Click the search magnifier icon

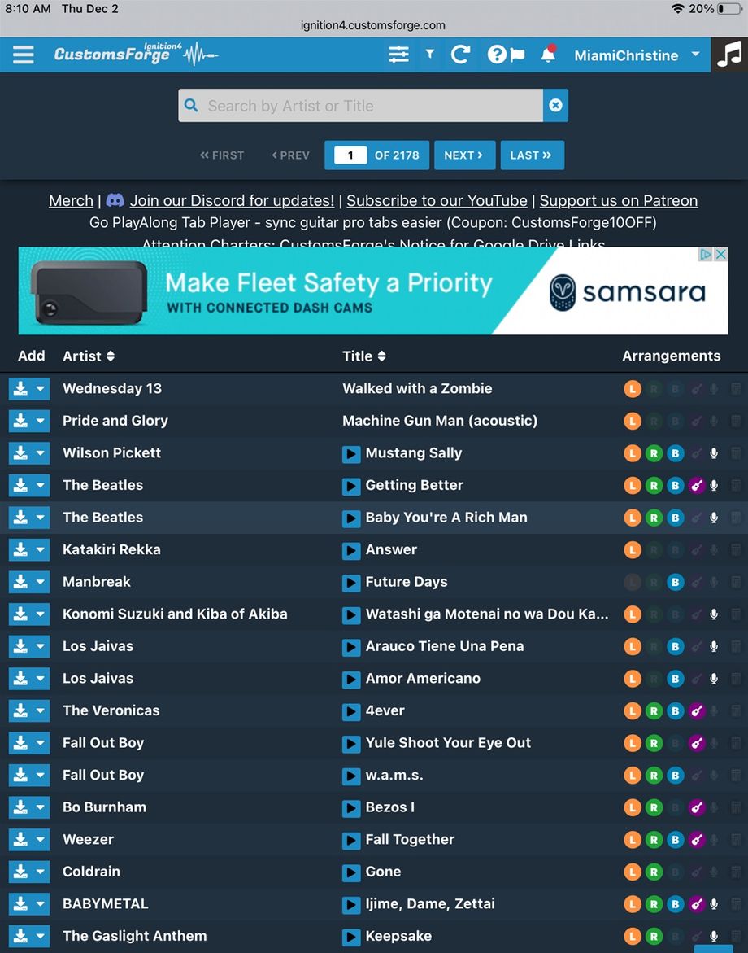pyautogui.click(x=190, y=105)
